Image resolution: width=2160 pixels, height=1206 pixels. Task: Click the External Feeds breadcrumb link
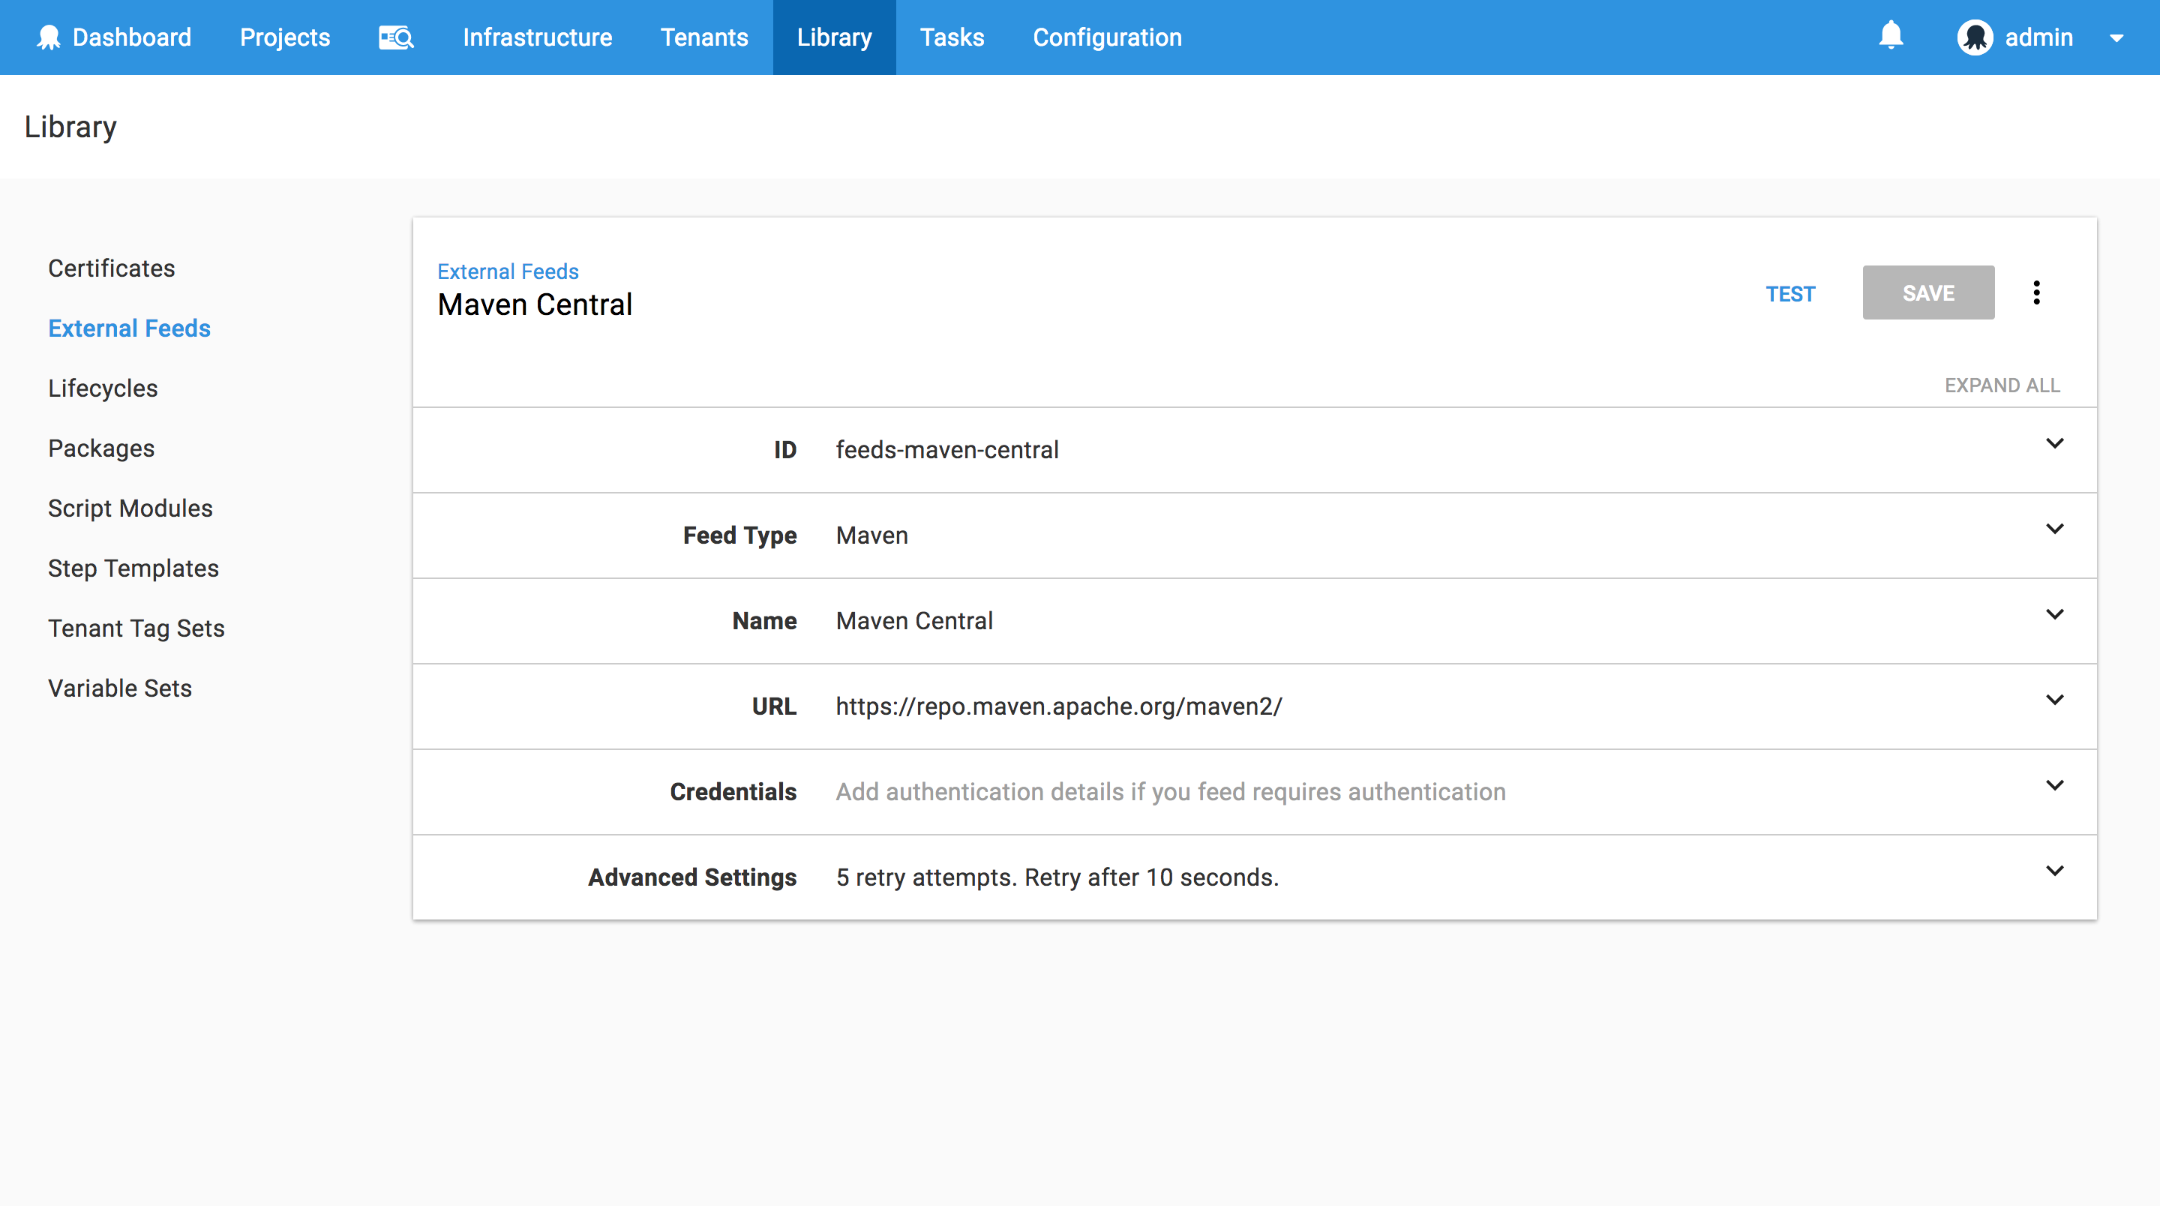click(x=507, y=271)
